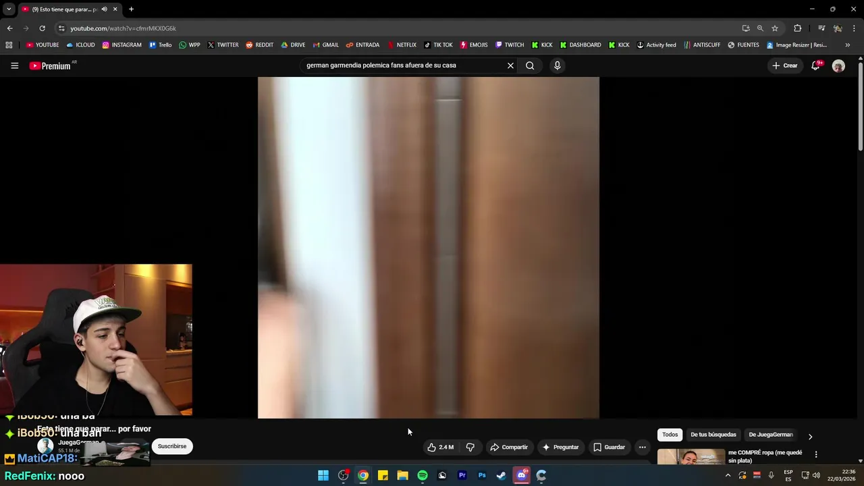Open the WPP bookmark
Viewport: 864px width, 486px height.
tap(189, 45)
